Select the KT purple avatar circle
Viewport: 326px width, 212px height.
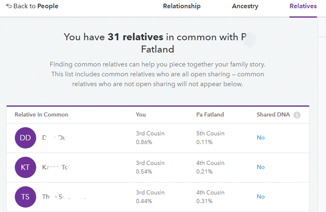(26, 167)
